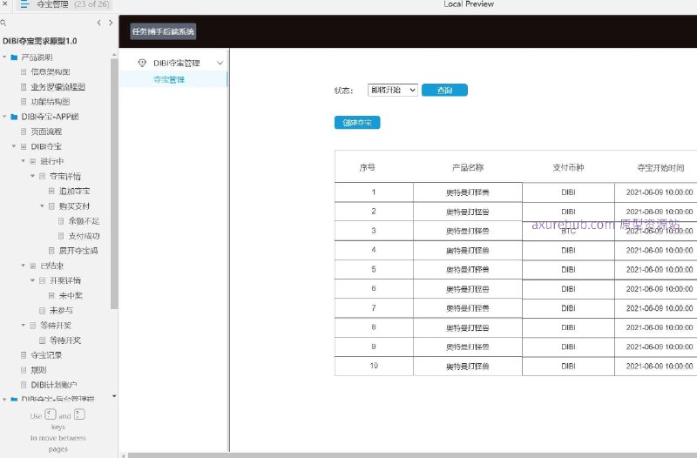The image size is (697, 458).
Task: Click the 产品名称 column header
Action: (468, 167)
